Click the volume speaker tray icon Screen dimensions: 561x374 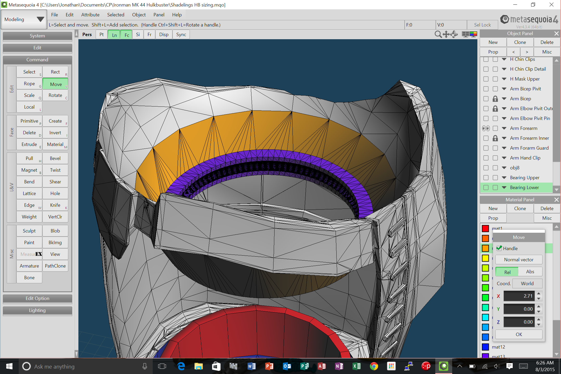point(497,366)
